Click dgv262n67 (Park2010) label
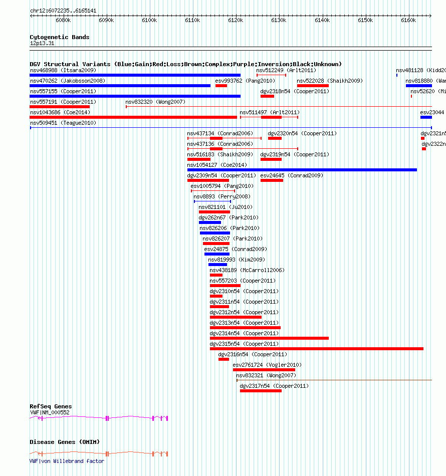 click(x=229, y=217)
